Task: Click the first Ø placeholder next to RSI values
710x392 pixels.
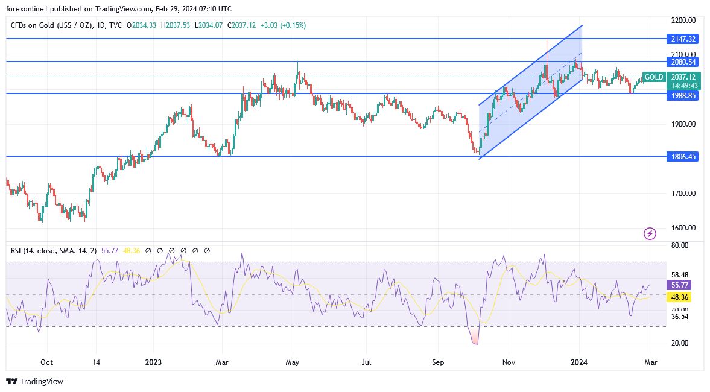Action: pos(147,250)
